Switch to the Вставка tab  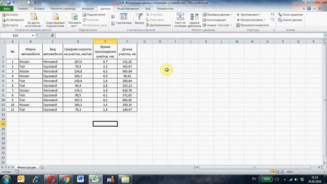tap(39, 9)
